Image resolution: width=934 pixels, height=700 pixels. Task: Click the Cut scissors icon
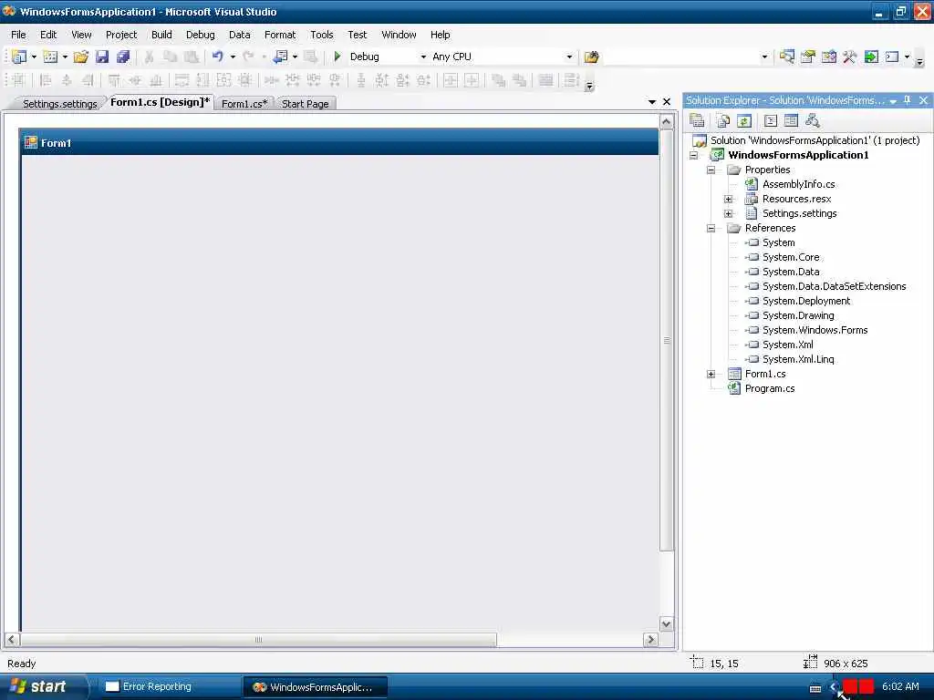149,57
